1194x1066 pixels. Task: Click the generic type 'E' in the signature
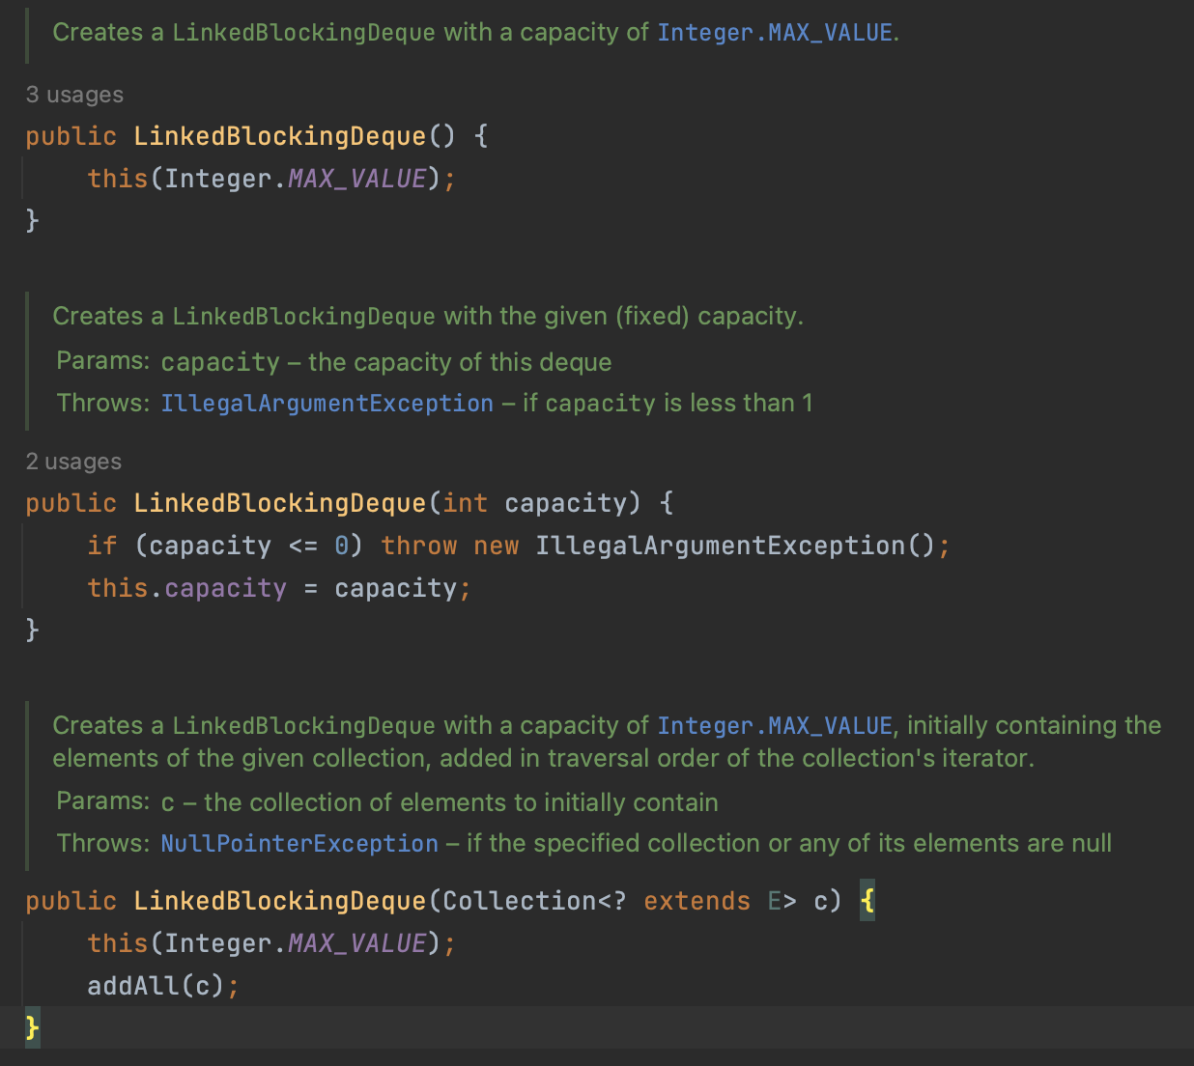pos(775,901)
